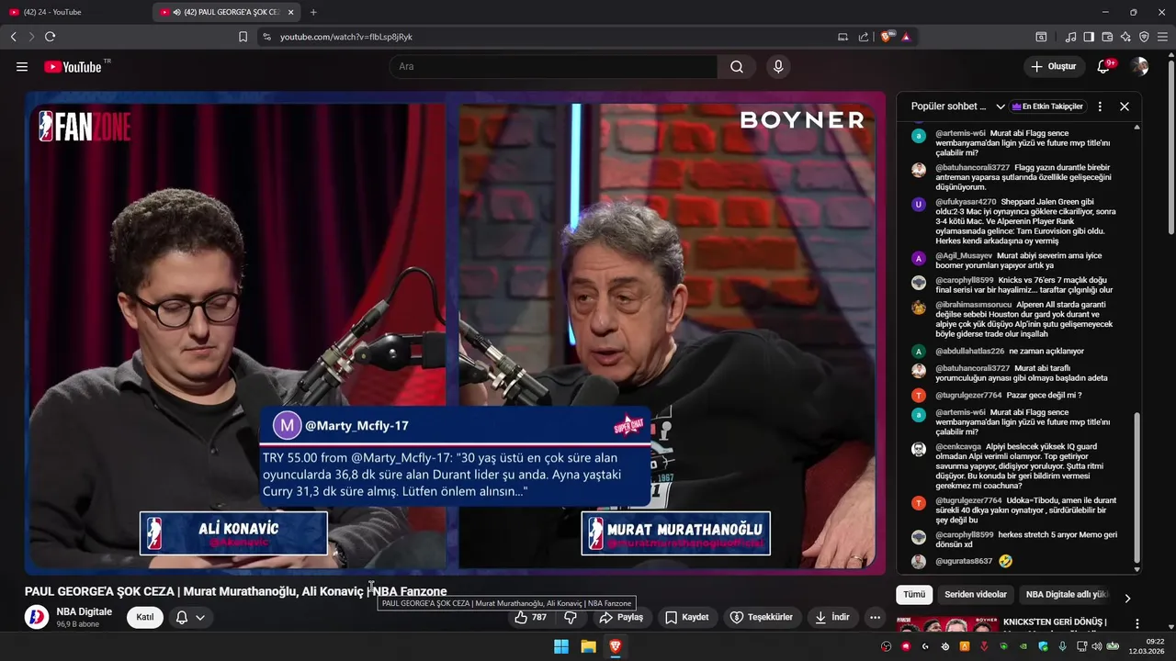Open the browser main menu
The image size is (1176, 661).
pyautogui.click(x=1162, y=37)
